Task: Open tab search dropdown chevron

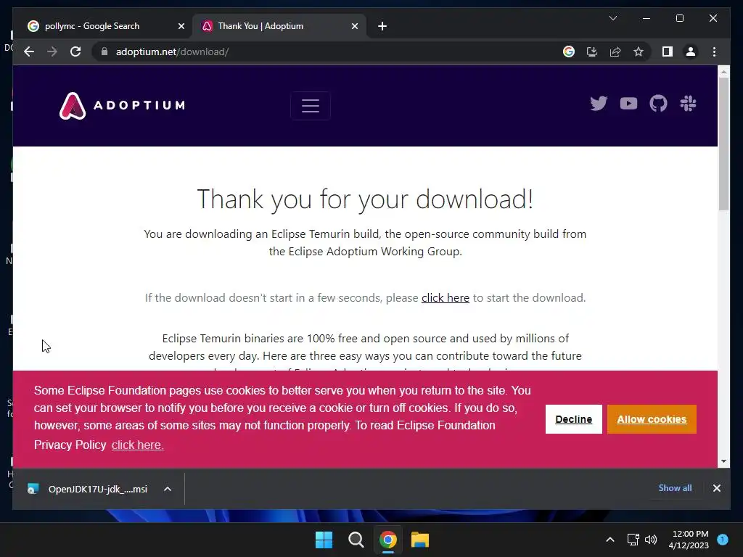Action: 612,18
